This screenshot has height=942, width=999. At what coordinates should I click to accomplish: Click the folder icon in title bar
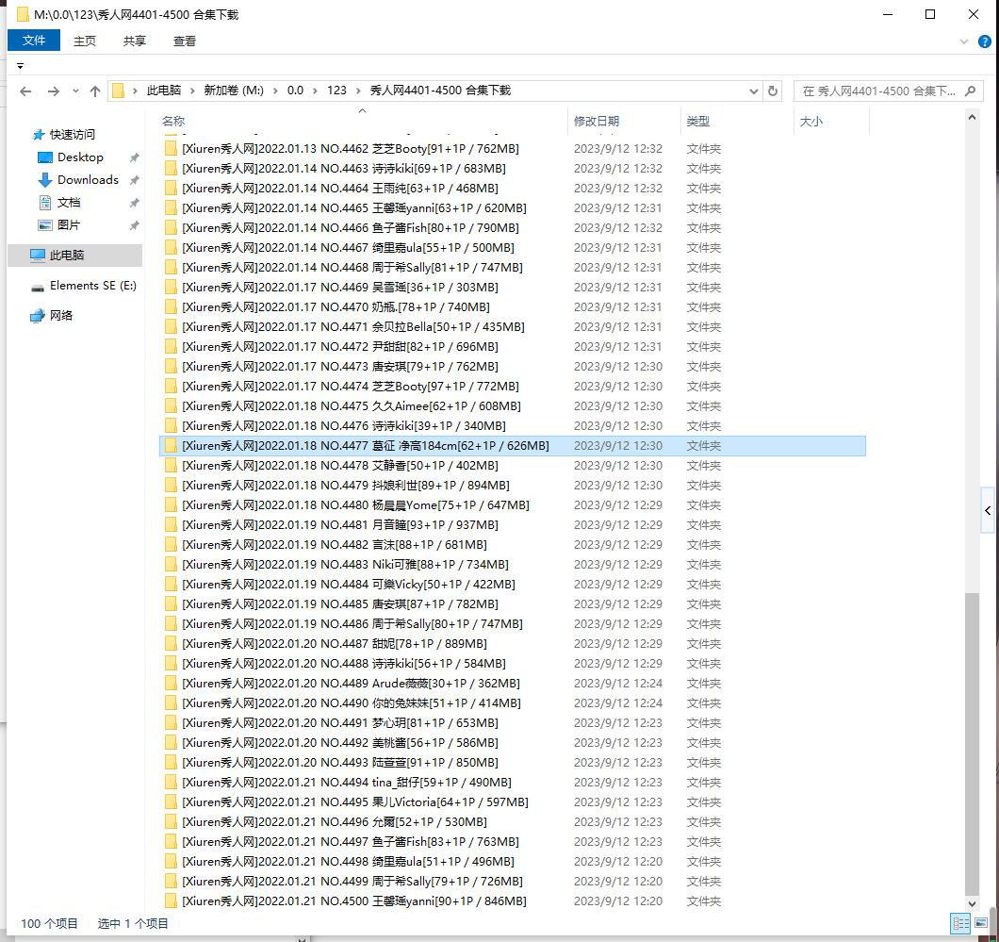tap(23, 14)
